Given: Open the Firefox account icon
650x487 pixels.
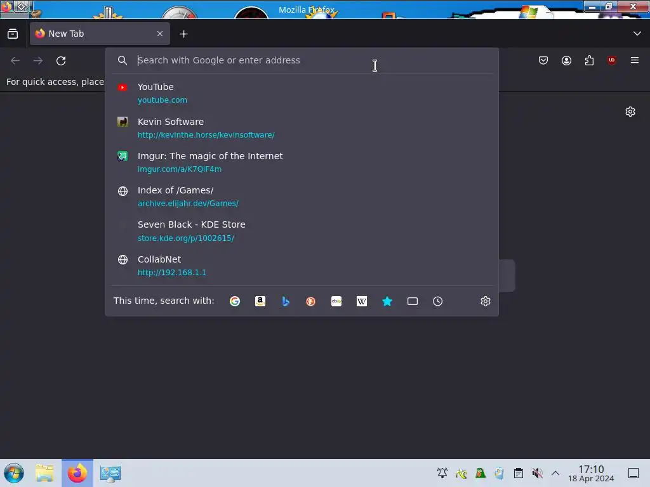Looking at the screenshot, I should 566,60.
